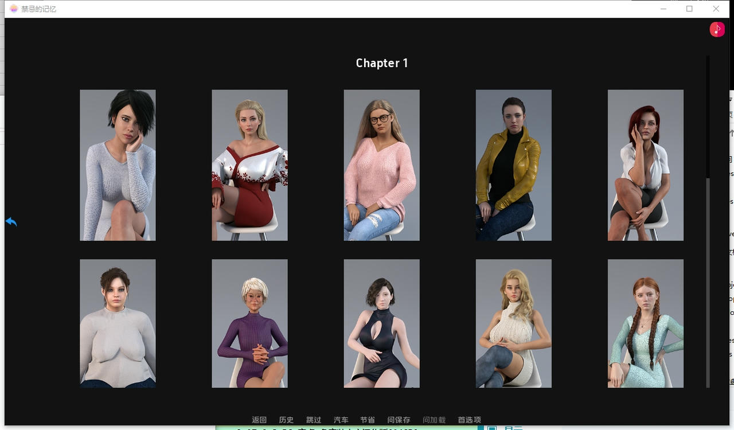Click 汽车 in the bottom menu
734x430 pixels.
tap(341, 420)
